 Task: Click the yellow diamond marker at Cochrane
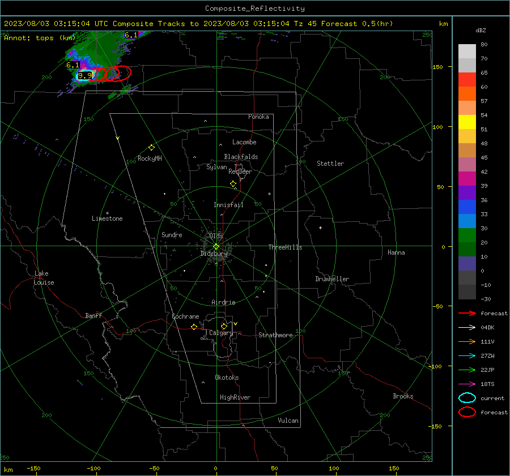pos(194,327)
